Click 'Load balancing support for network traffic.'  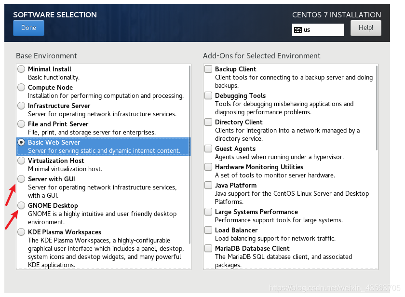[275, 238]
